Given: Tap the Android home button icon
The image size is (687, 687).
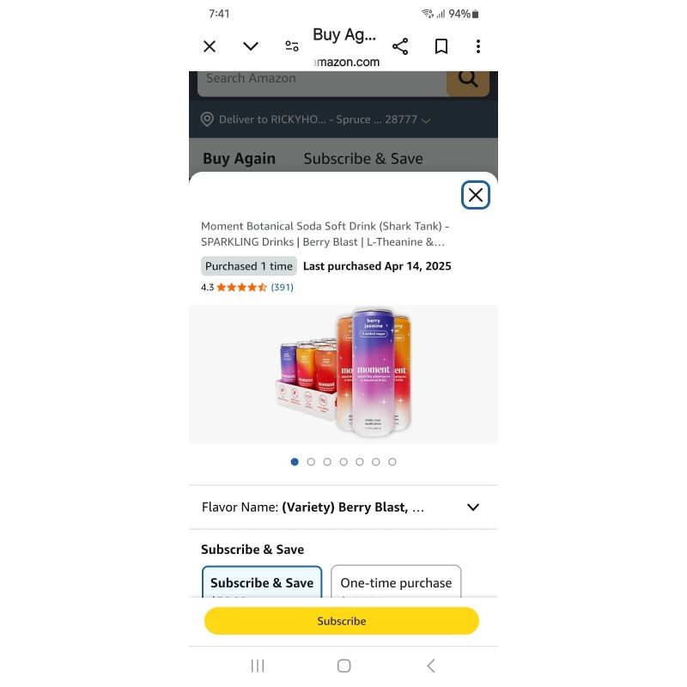Looking at the screenshot, I should click(344, 666).
